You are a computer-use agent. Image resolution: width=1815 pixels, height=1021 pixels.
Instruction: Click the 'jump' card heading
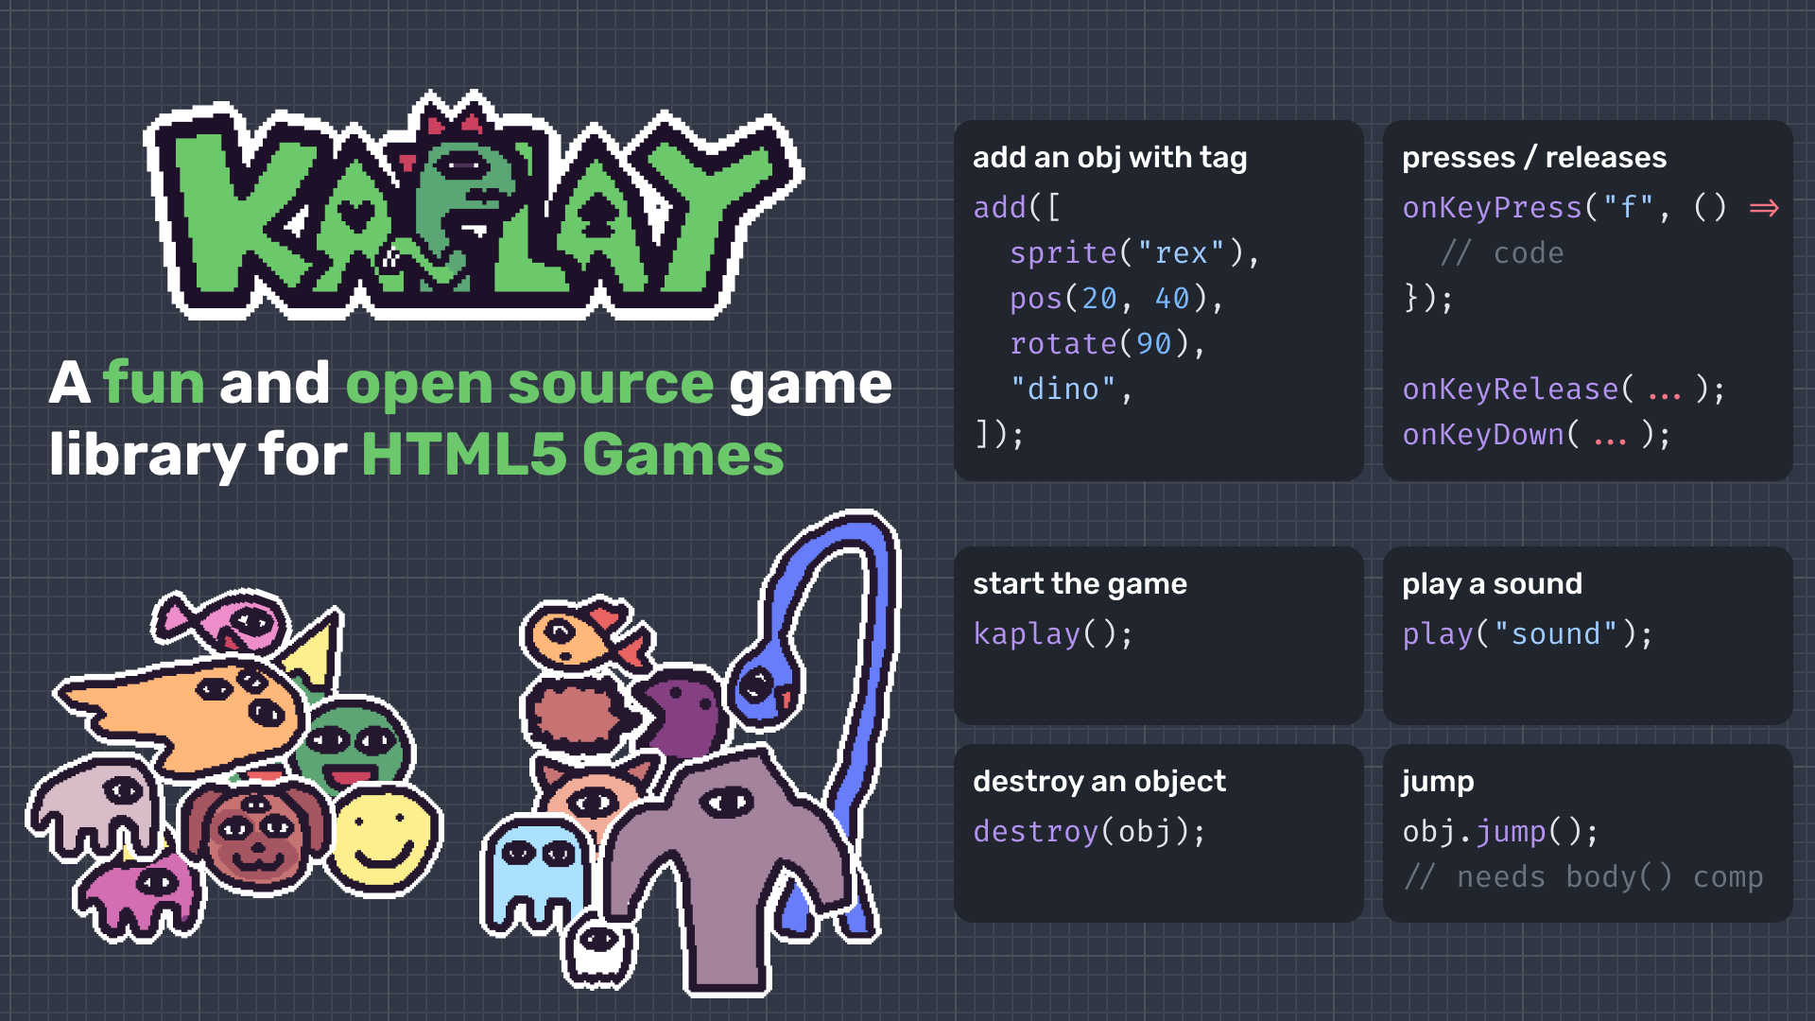click(x=1438, y=782)
